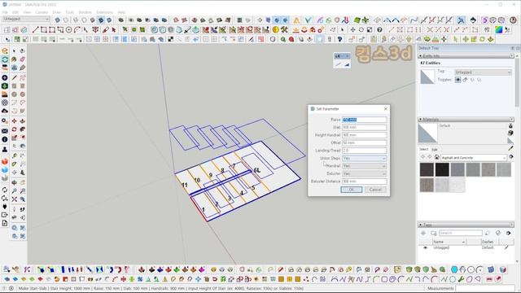
Task: Toggle lock state in Entity Info toggles
Action: [x=465, y=80]
